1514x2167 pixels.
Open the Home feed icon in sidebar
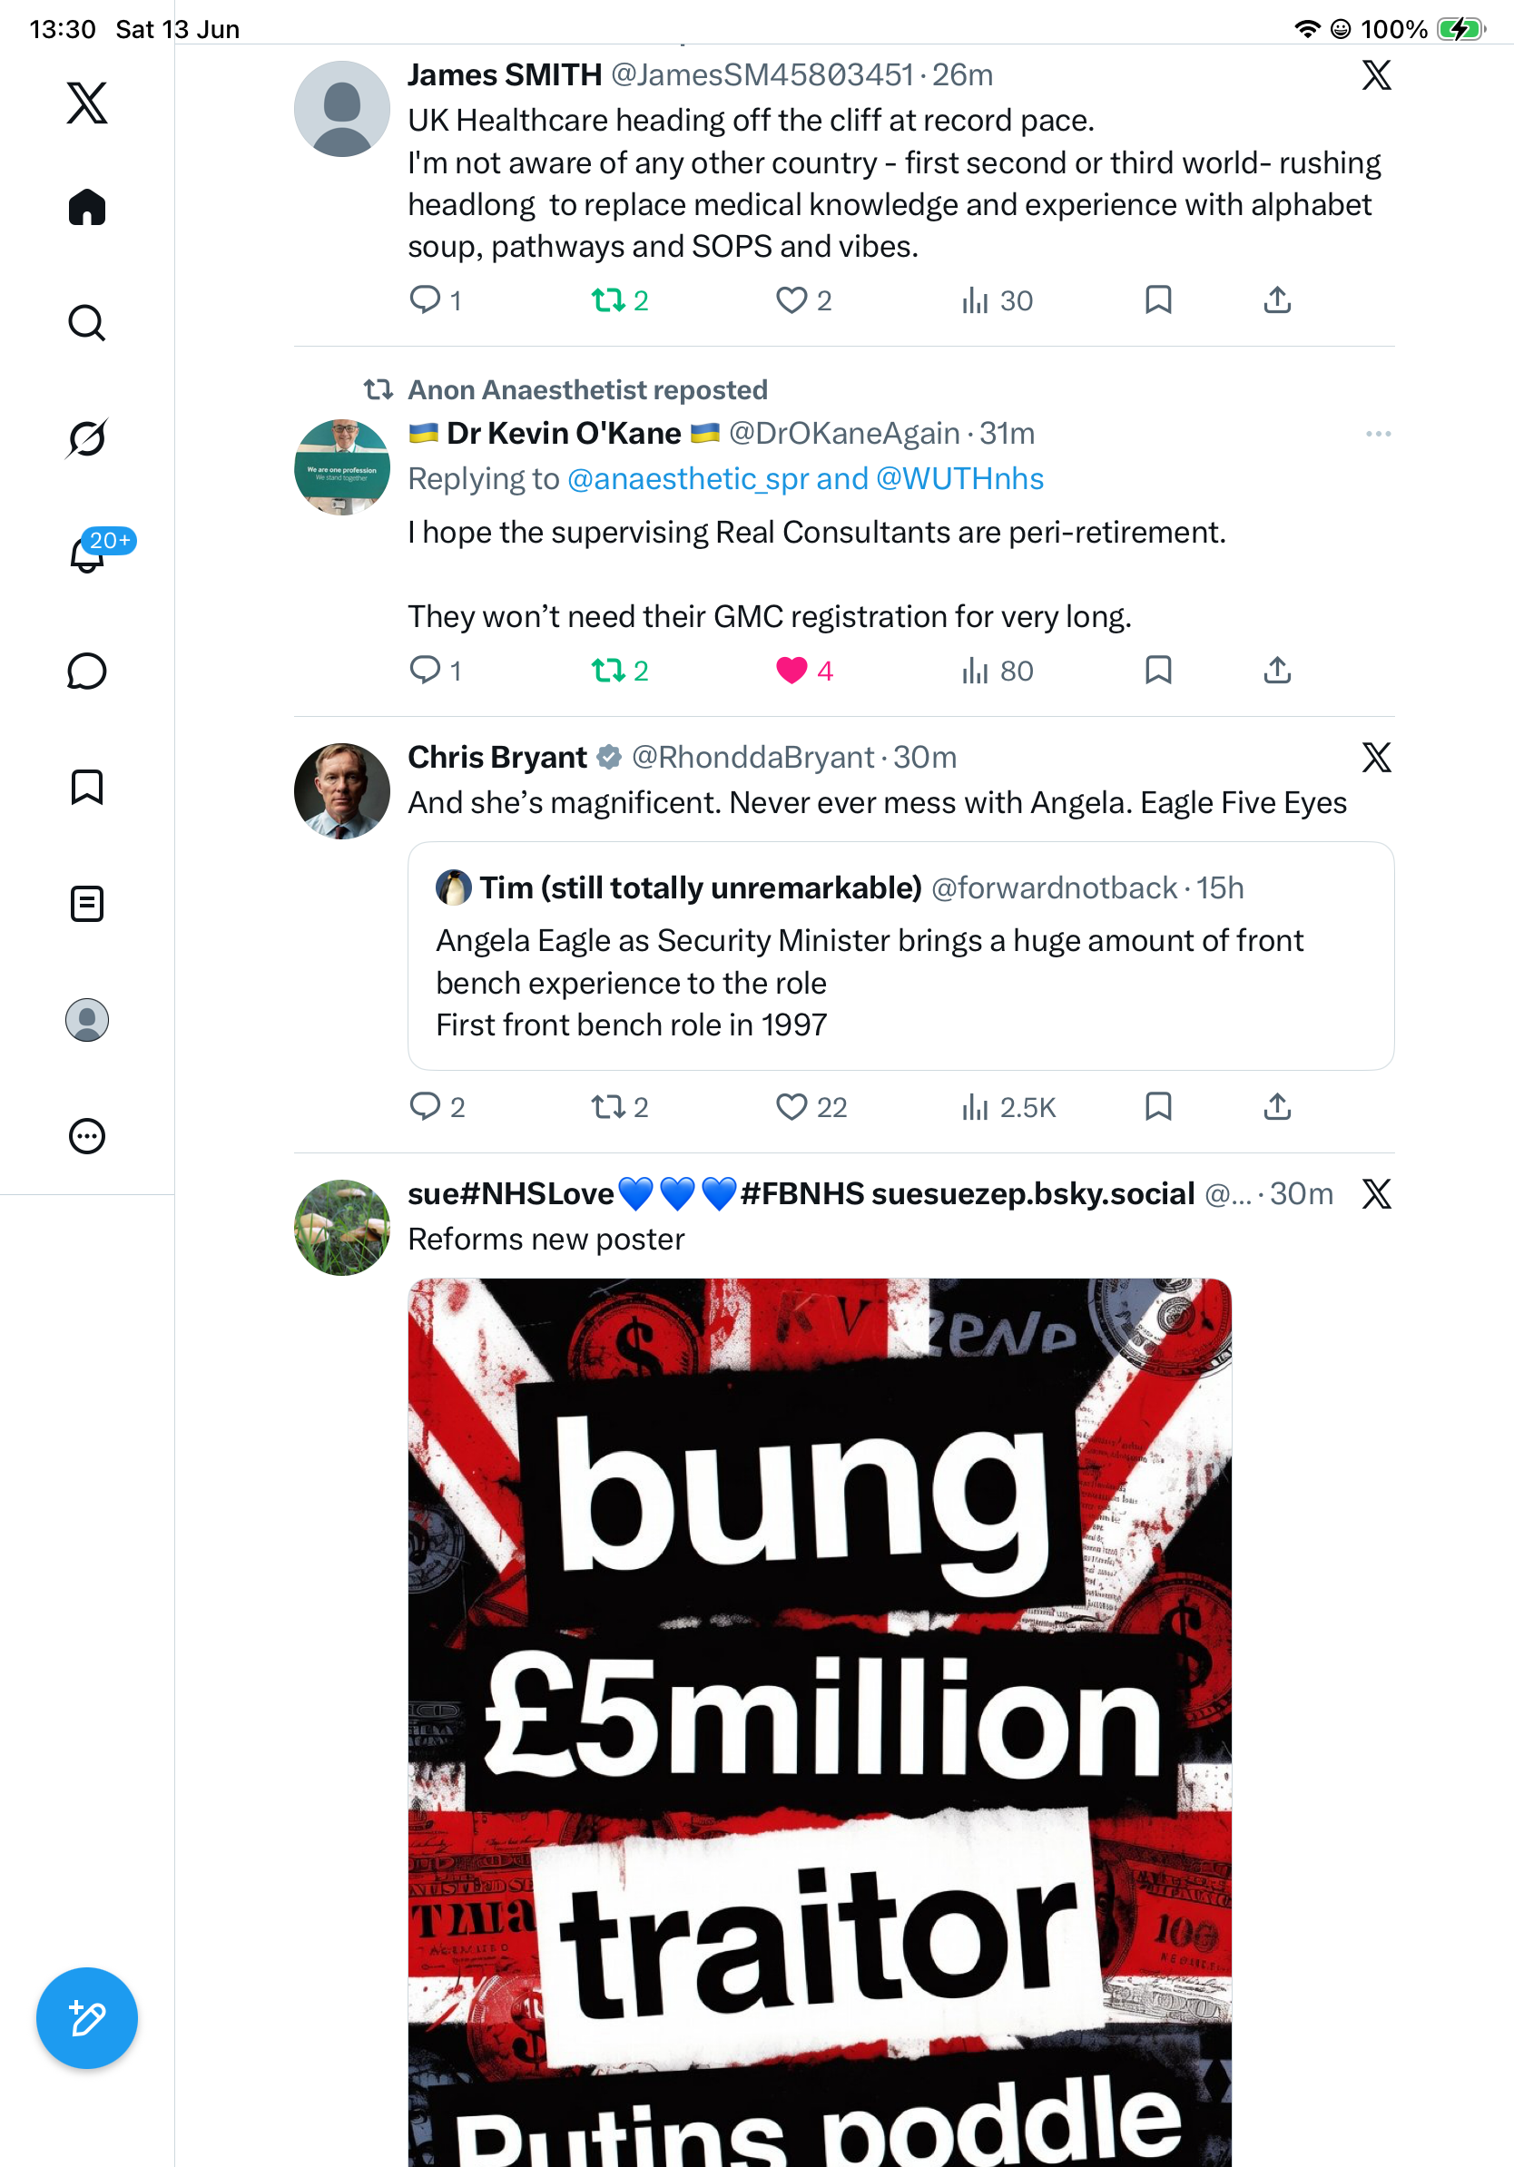point(87,207)
